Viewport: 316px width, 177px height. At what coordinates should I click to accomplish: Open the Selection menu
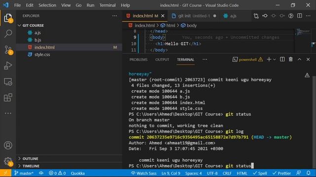pyautogui.click(x=47, y=5)
